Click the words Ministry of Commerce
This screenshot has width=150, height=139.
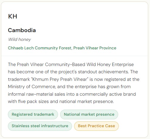click(32, 87)
